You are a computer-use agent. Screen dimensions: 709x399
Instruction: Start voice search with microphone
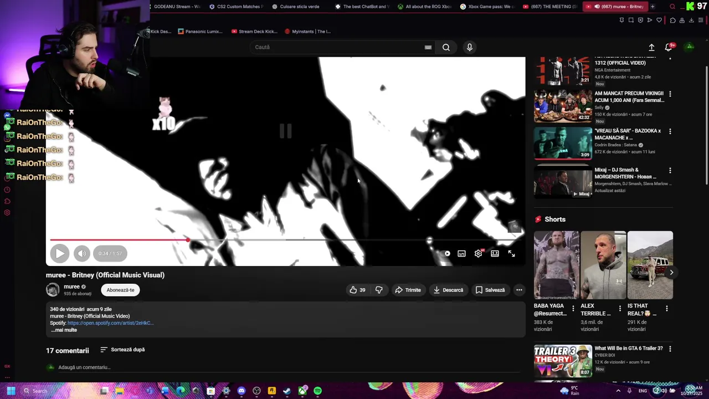[x=469, y=47]
